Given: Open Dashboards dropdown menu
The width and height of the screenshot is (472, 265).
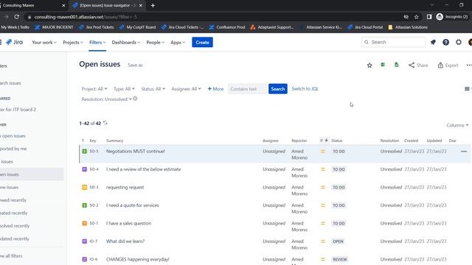Looking at the screenshot, I should point(126,43).
